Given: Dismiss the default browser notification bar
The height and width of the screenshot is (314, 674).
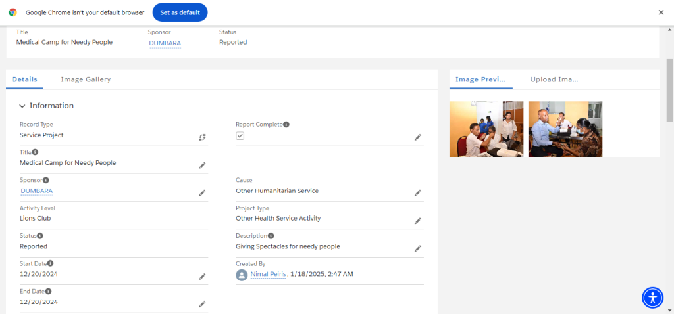Looking at the screenshot, I should (661, 12).
